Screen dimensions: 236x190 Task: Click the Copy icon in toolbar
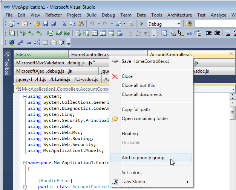(72, 24)
